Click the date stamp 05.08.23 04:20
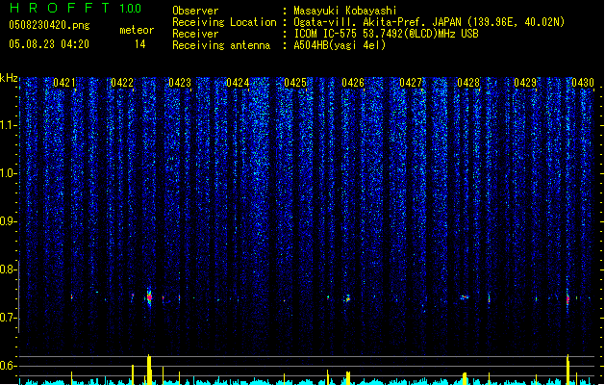Viewport: 605px width, 385px height. (x=49, y=44)
